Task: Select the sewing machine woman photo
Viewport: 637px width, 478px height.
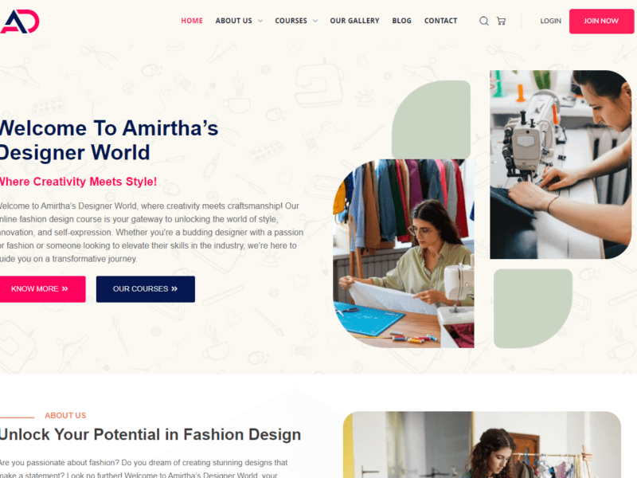Action: coord(561,165)
